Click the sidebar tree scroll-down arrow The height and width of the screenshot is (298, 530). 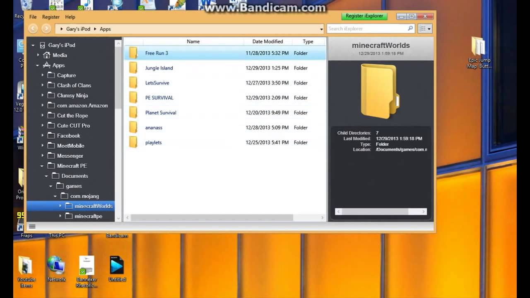[118, 218]
